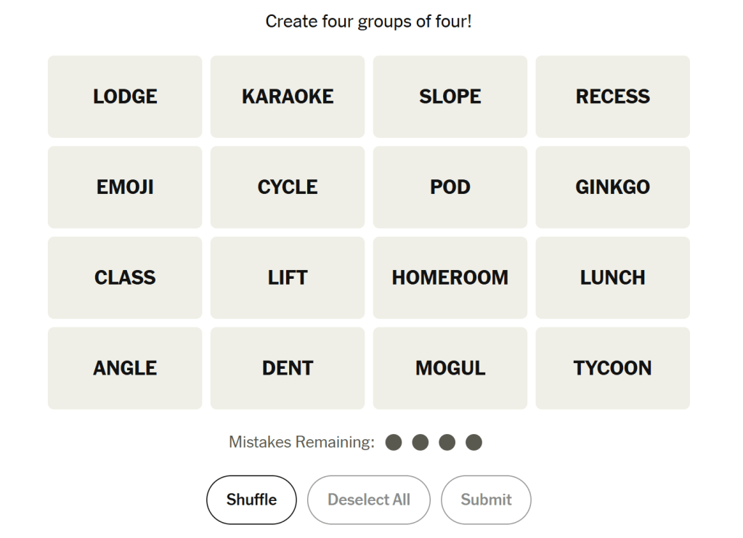Choose the RECESS word tile

pyautogui.click(x=613, y=97)
